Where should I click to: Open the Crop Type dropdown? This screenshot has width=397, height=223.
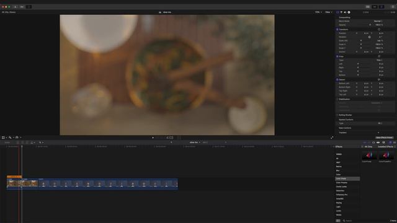point(379,60)
